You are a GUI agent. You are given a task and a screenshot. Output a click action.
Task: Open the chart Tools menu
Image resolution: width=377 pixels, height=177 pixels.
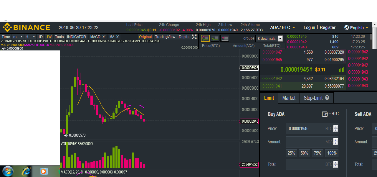pyautogui.click(x=59, y=37)
